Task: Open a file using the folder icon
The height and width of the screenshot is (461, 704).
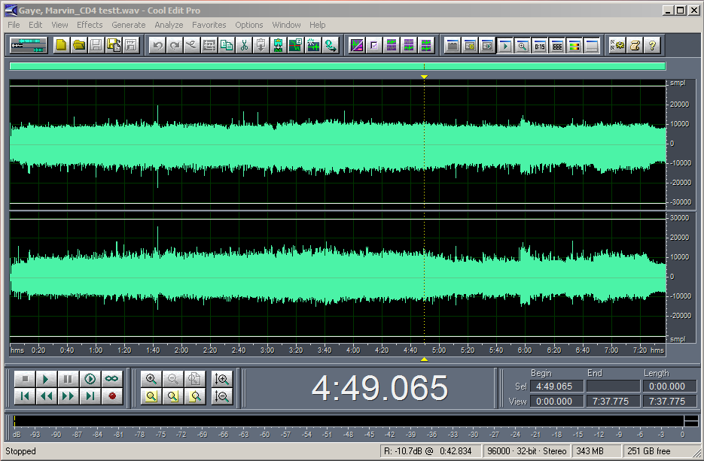Action: coord(79,45)
